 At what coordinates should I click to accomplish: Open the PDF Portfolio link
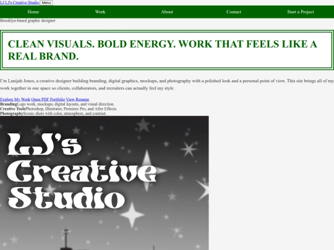click(48, 99)
